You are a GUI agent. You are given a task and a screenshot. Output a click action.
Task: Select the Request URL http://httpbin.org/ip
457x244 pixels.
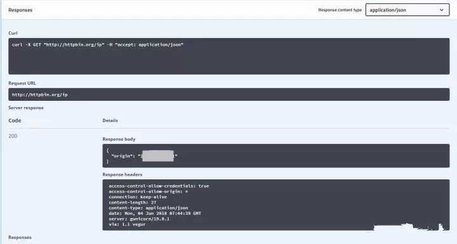pos(39,94)
